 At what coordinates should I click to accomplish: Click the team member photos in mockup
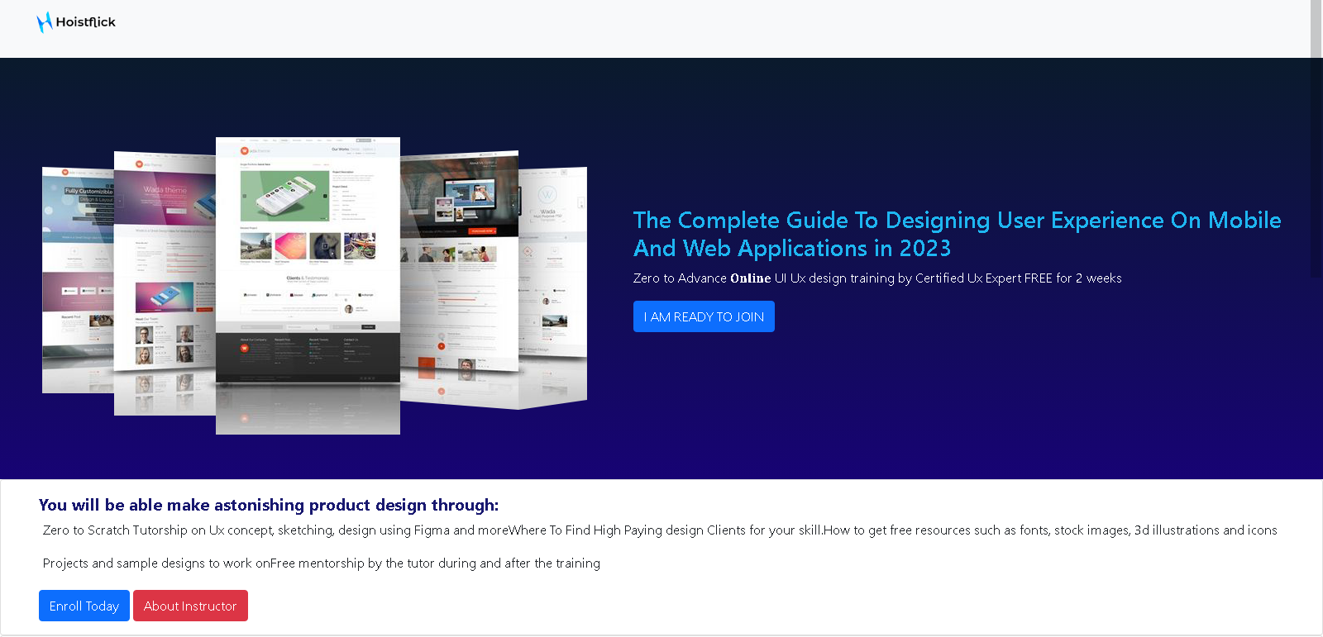pos(164,344)
